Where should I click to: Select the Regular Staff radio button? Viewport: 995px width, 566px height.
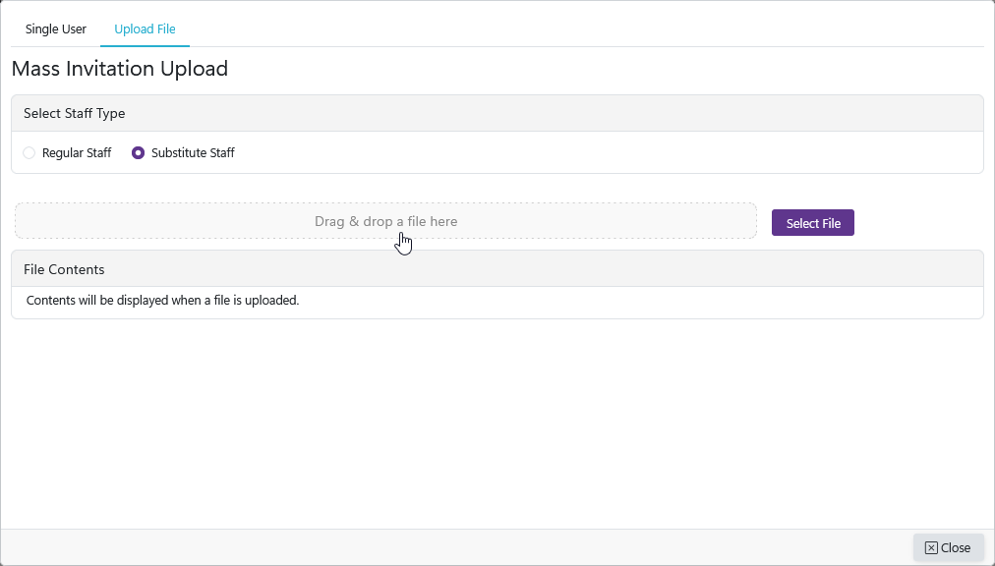(x=29, y=153)
